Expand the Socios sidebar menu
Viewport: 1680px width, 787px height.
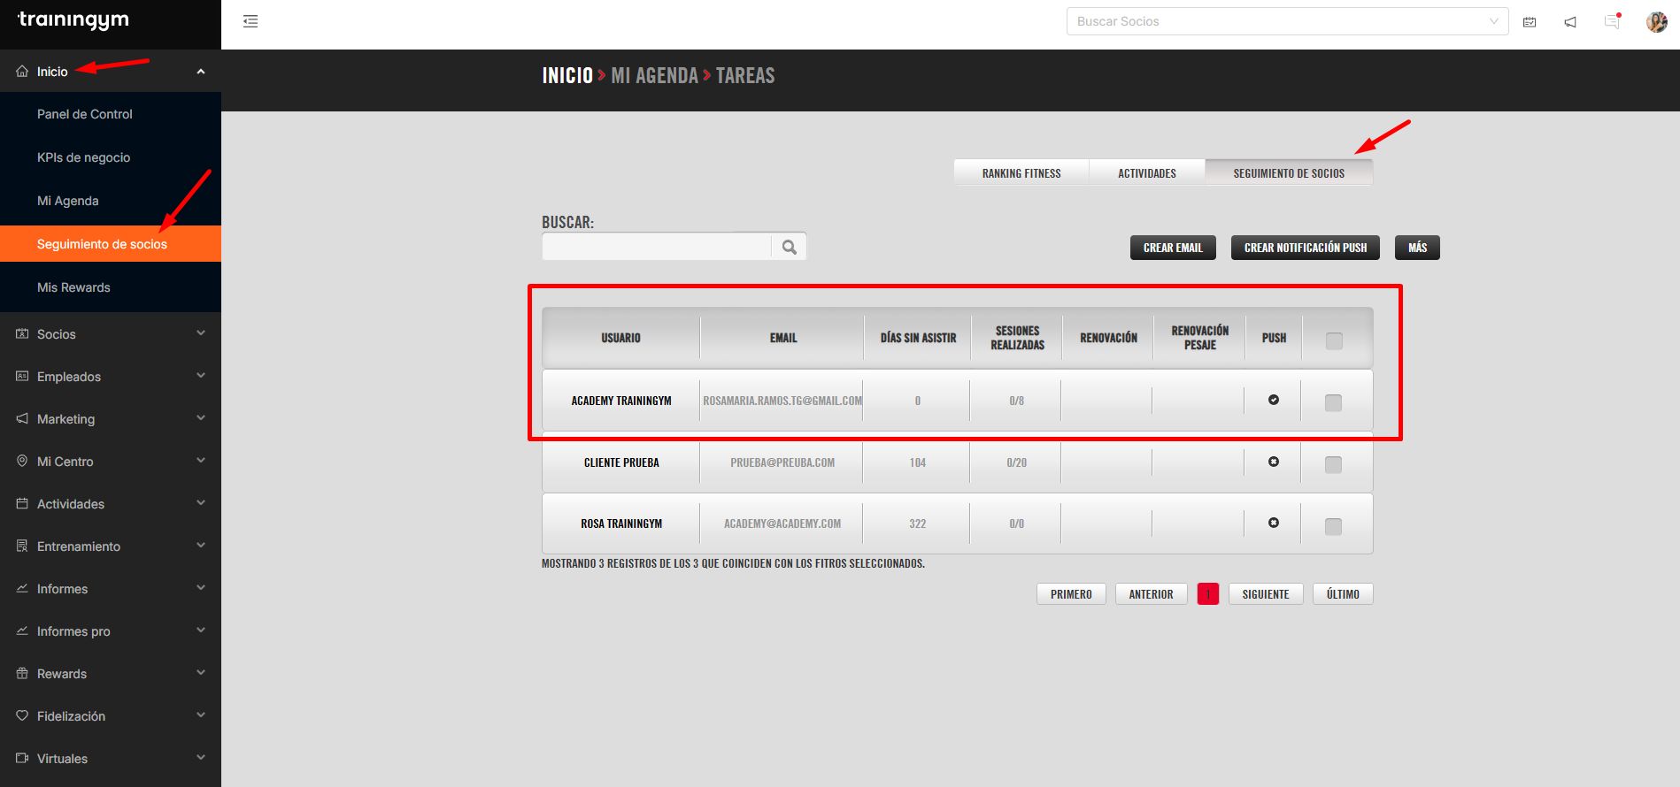tap(111, 334)
